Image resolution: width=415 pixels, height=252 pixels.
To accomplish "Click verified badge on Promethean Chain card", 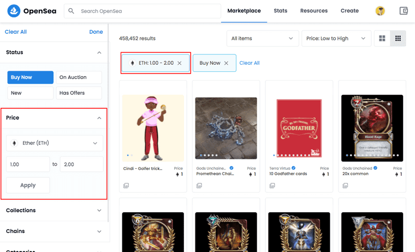I will (232, 168).
